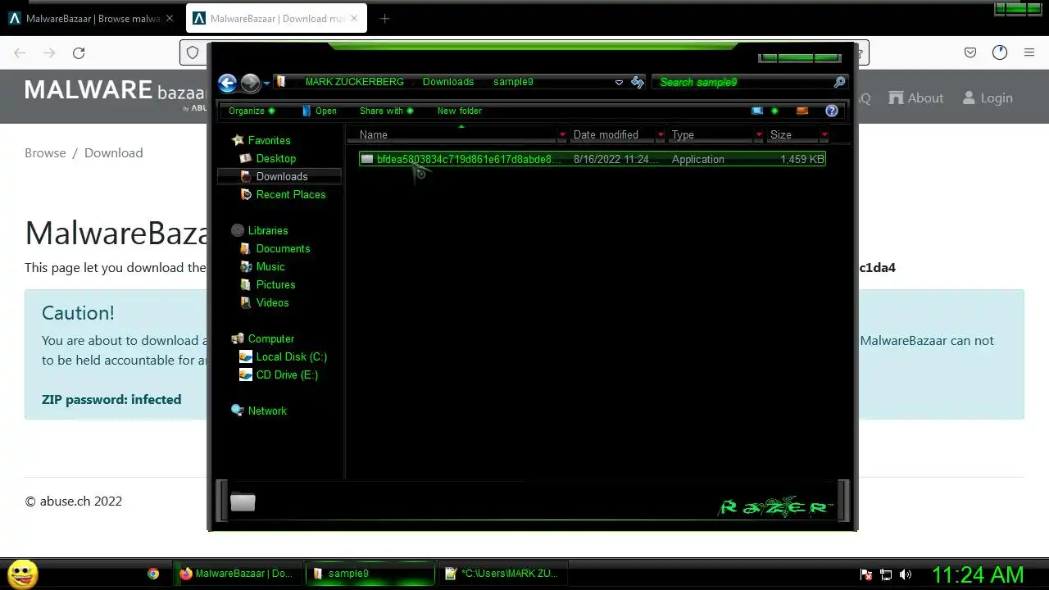Open the Explorer recent locations arrow

click(266, 84)
